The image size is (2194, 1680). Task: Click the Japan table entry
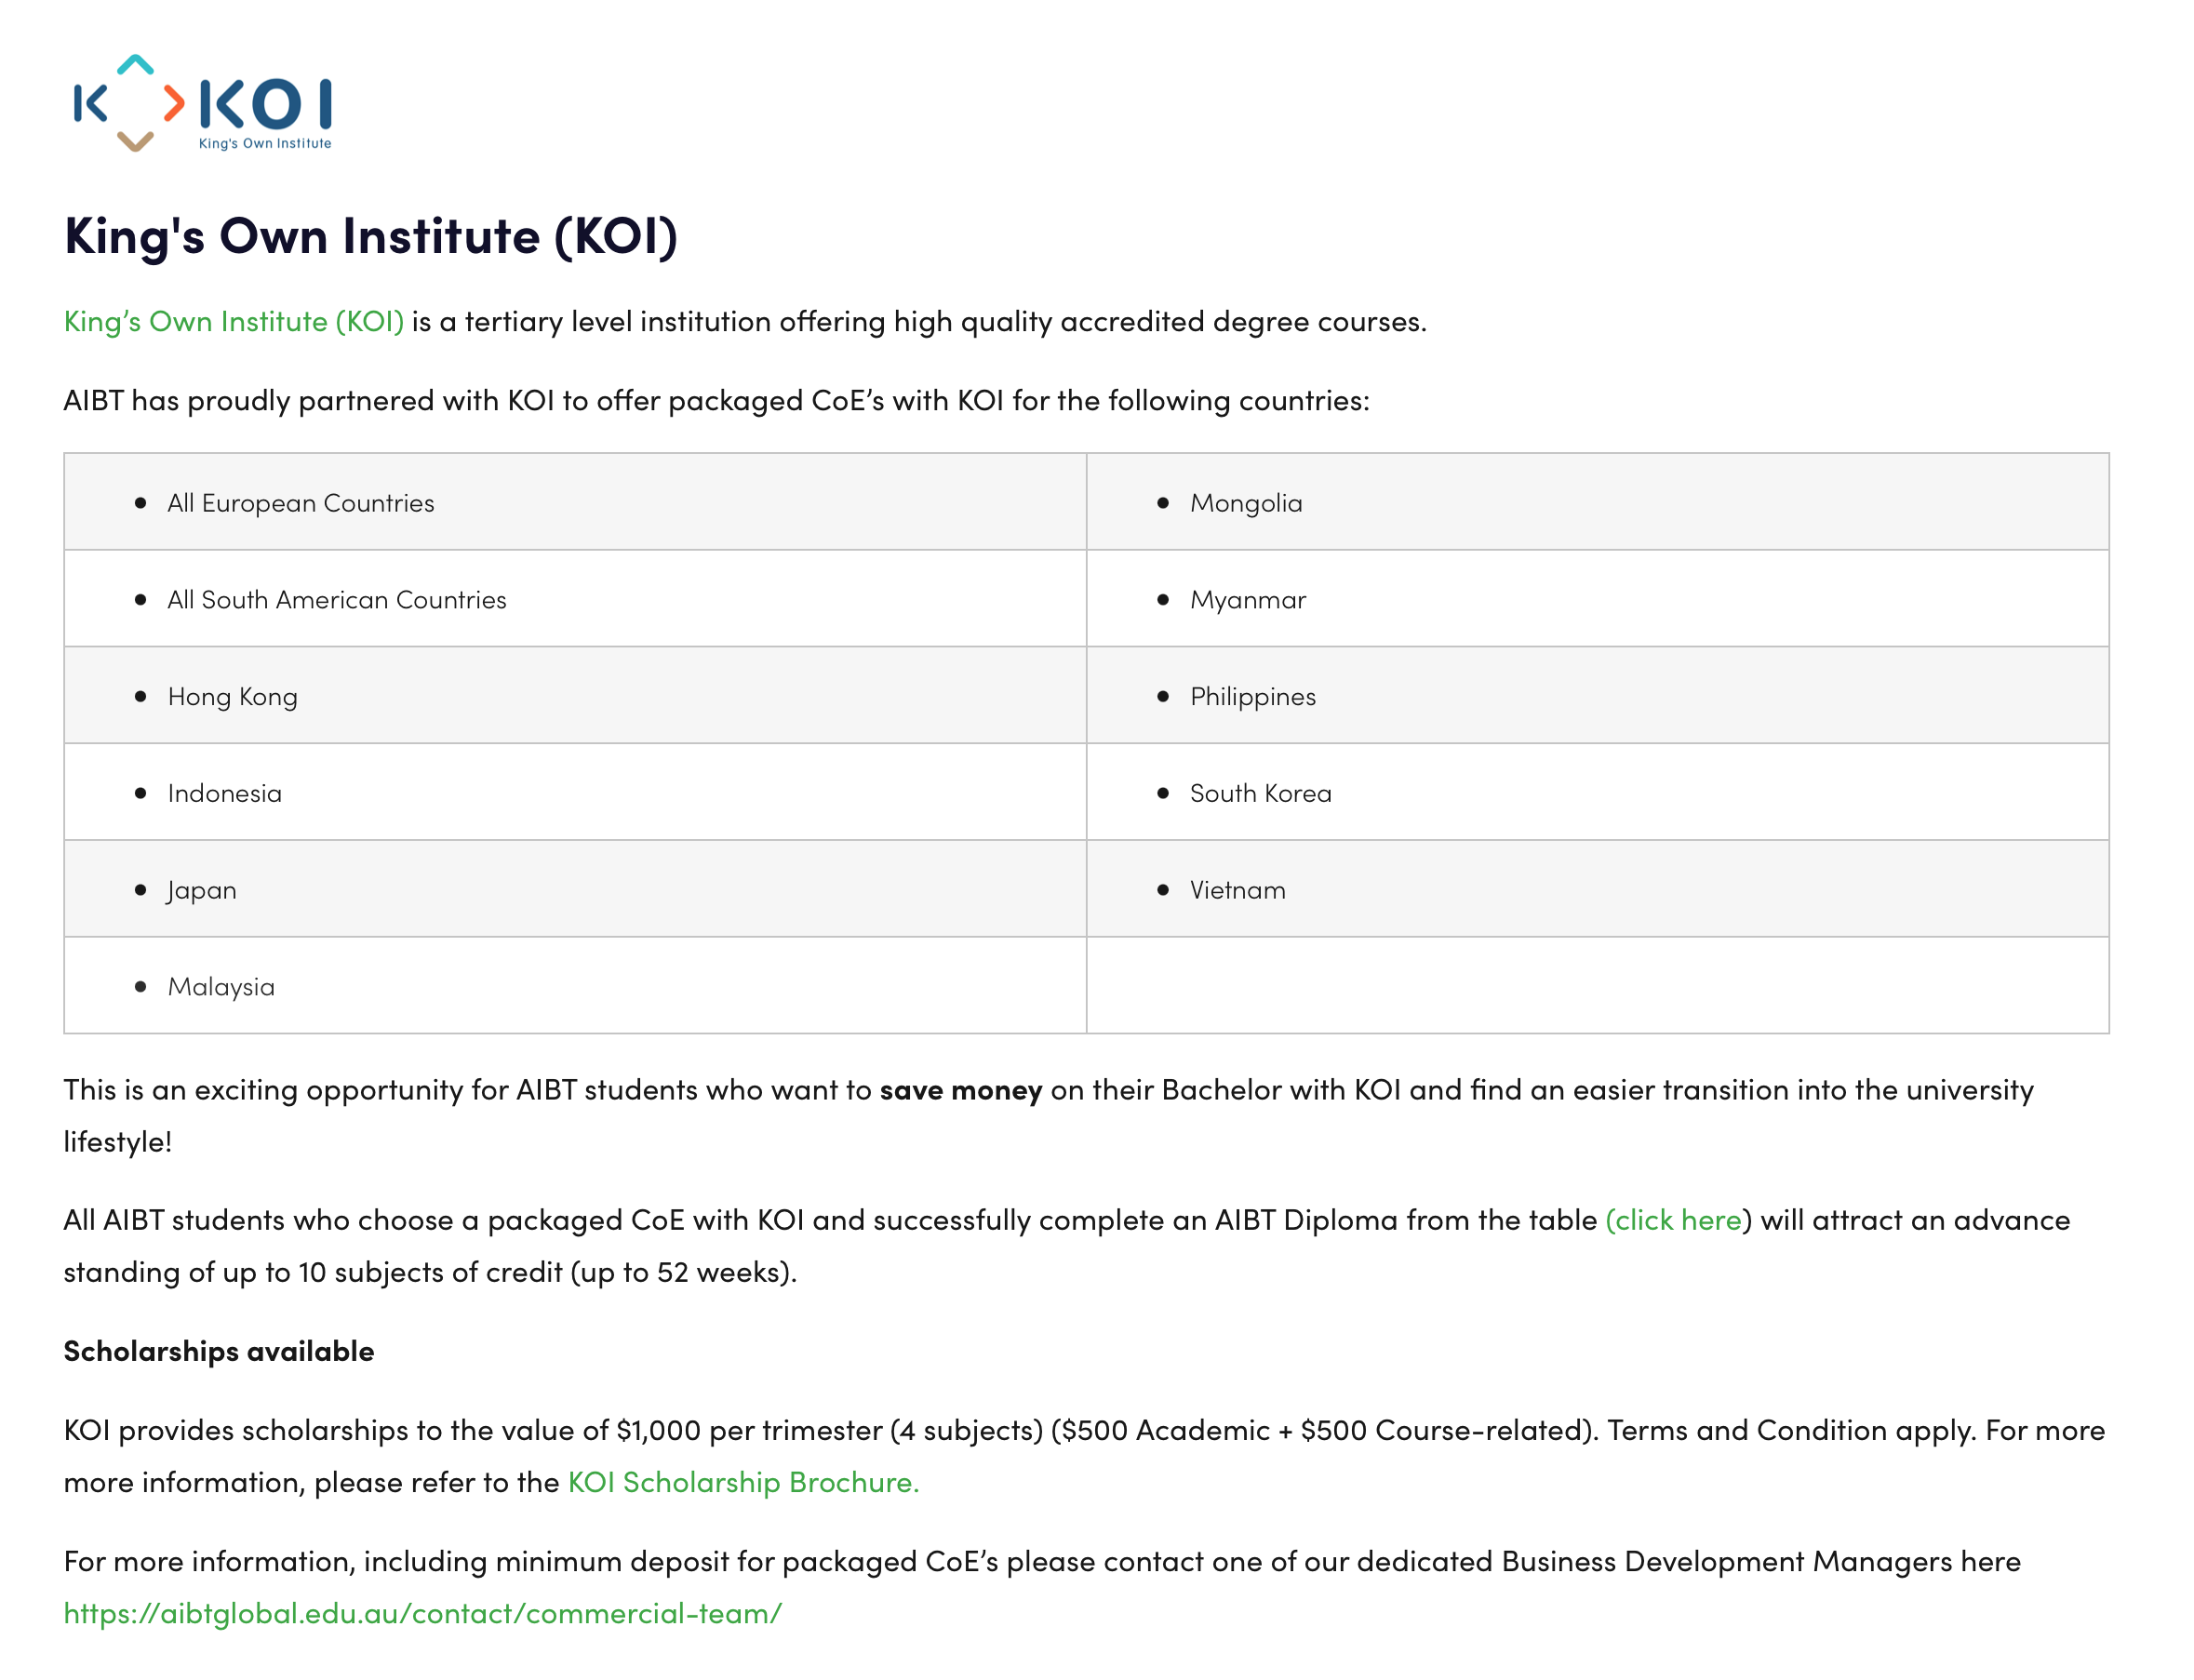(x=202, y=890)
